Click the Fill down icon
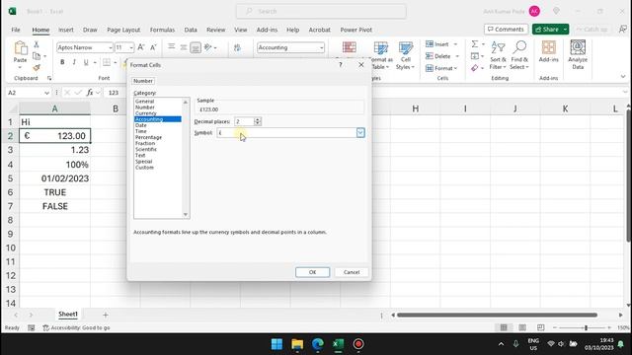Image resolution: width=632 pixels, height=355 pixels. click(475, 56)
